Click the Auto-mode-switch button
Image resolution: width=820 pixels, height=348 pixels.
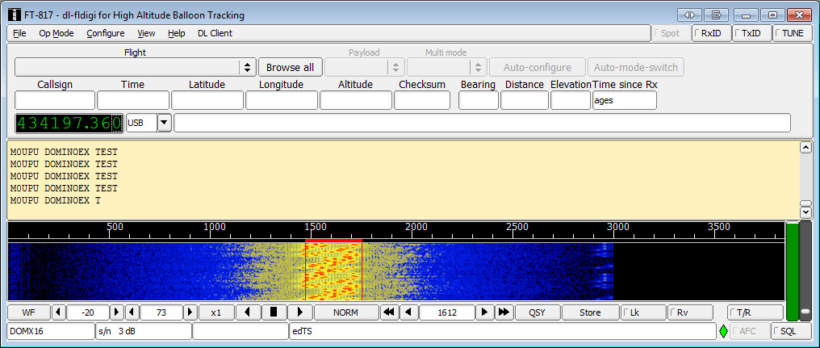point(636,68)
